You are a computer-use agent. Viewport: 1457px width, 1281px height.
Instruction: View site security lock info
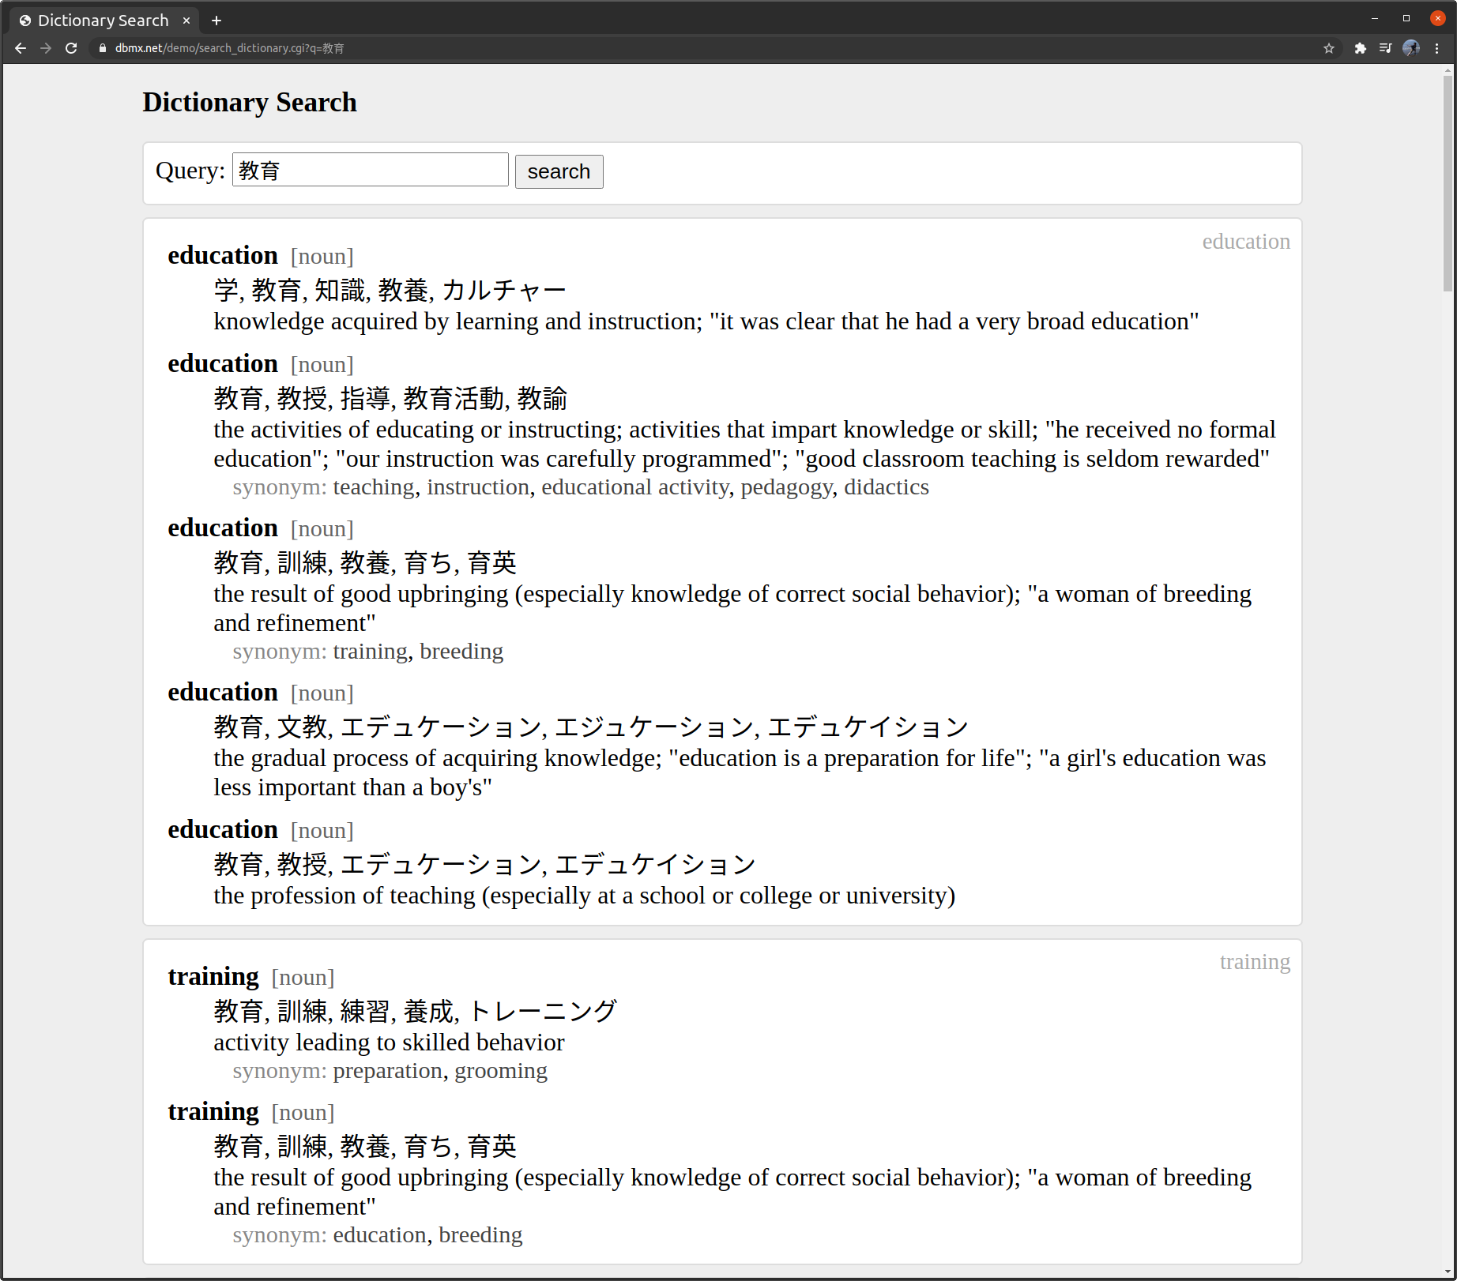click(103, 48)
